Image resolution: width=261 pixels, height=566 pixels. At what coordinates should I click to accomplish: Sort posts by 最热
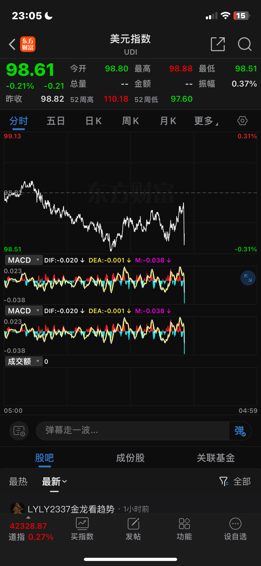point(18,482)
